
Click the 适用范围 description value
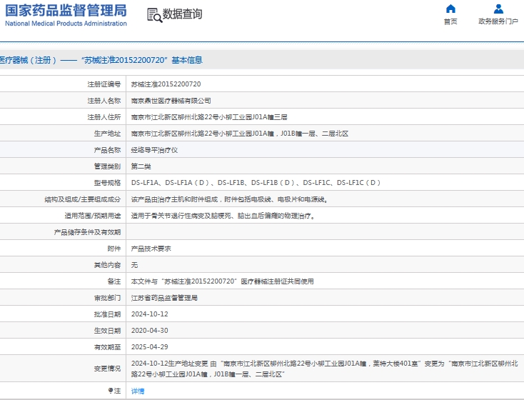point(223,216)
